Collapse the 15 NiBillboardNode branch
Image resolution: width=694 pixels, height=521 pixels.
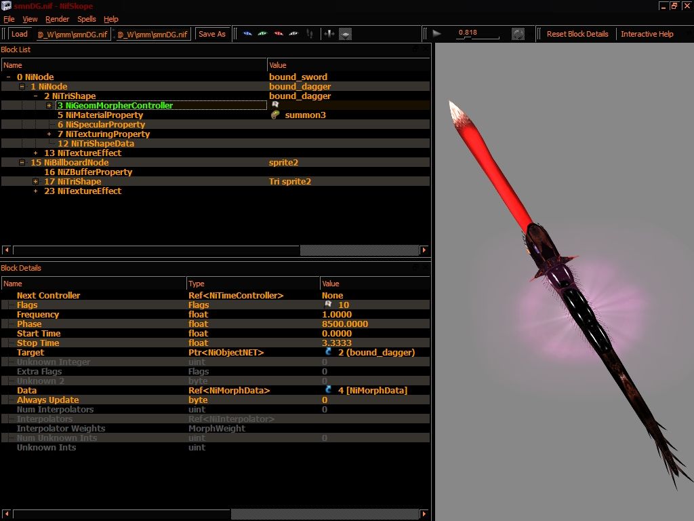click(x=22, y=163)
